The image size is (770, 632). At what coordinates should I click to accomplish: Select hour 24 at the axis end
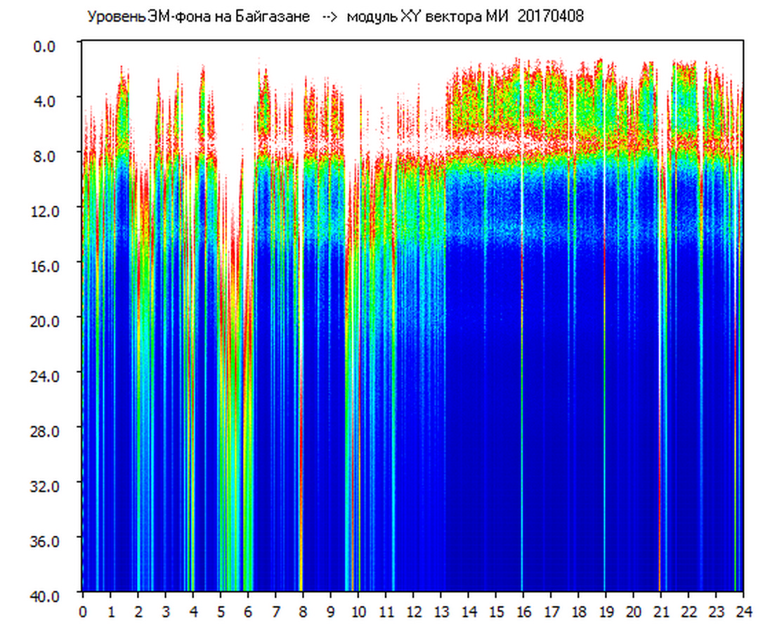pyautogui.click(x=743, y=611)
